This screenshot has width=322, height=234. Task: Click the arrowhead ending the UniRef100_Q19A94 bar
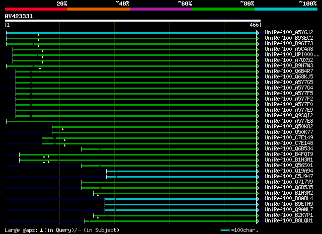[258, 171]
